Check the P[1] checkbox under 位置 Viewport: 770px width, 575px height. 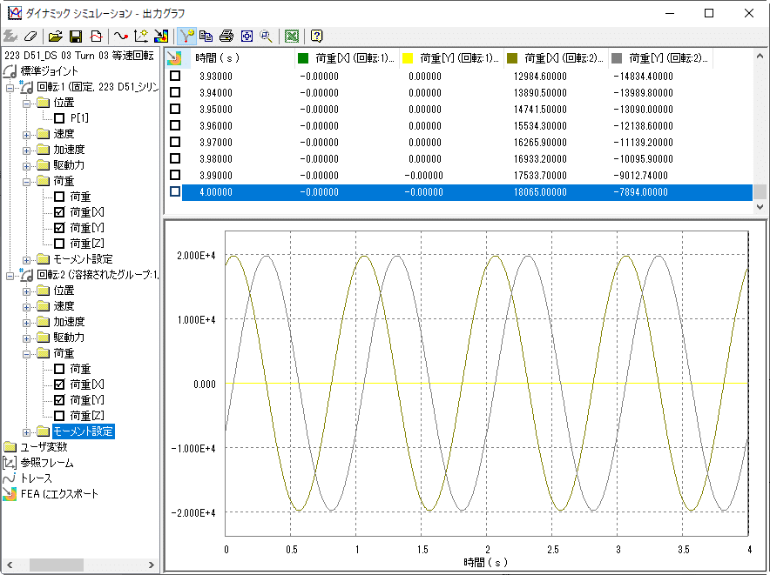coord(59,118)
